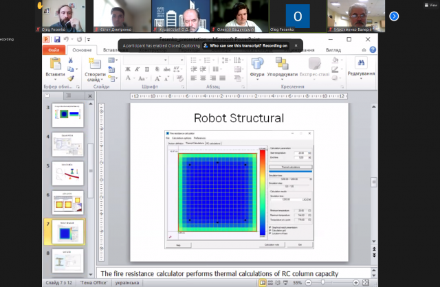
Task: Select slide 5 thumbnail
Action: pos(68,173)
